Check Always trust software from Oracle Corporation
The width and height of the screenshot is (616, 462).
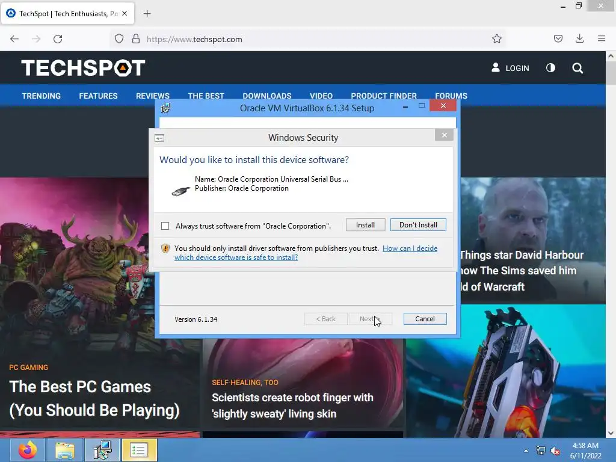(165, 226)
